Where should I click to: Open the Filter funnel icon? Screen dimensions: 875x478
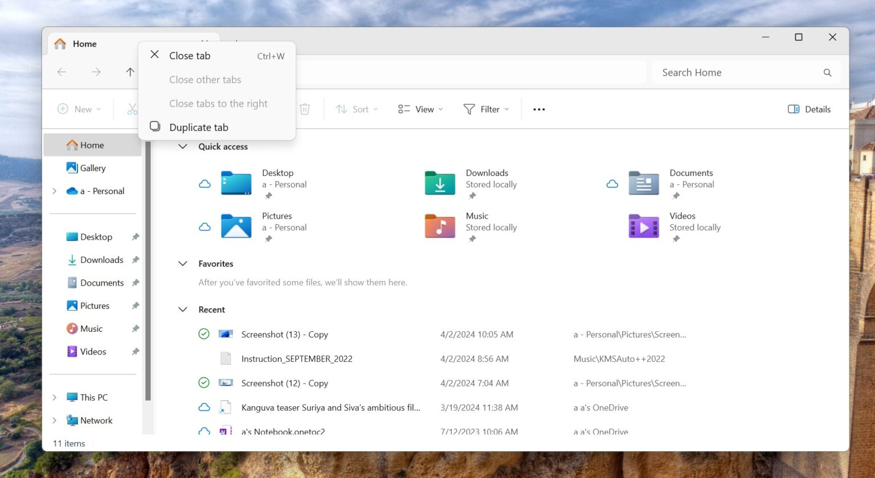469,109
